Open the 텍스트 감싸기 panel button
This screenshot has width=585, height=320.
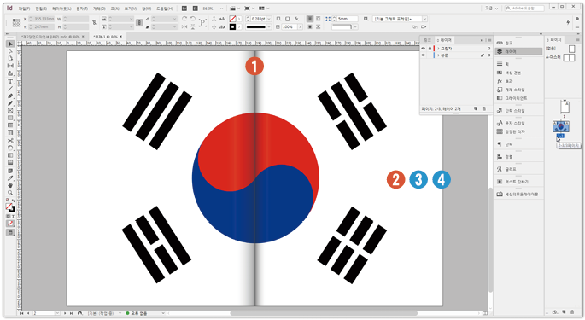coord(512,182)
